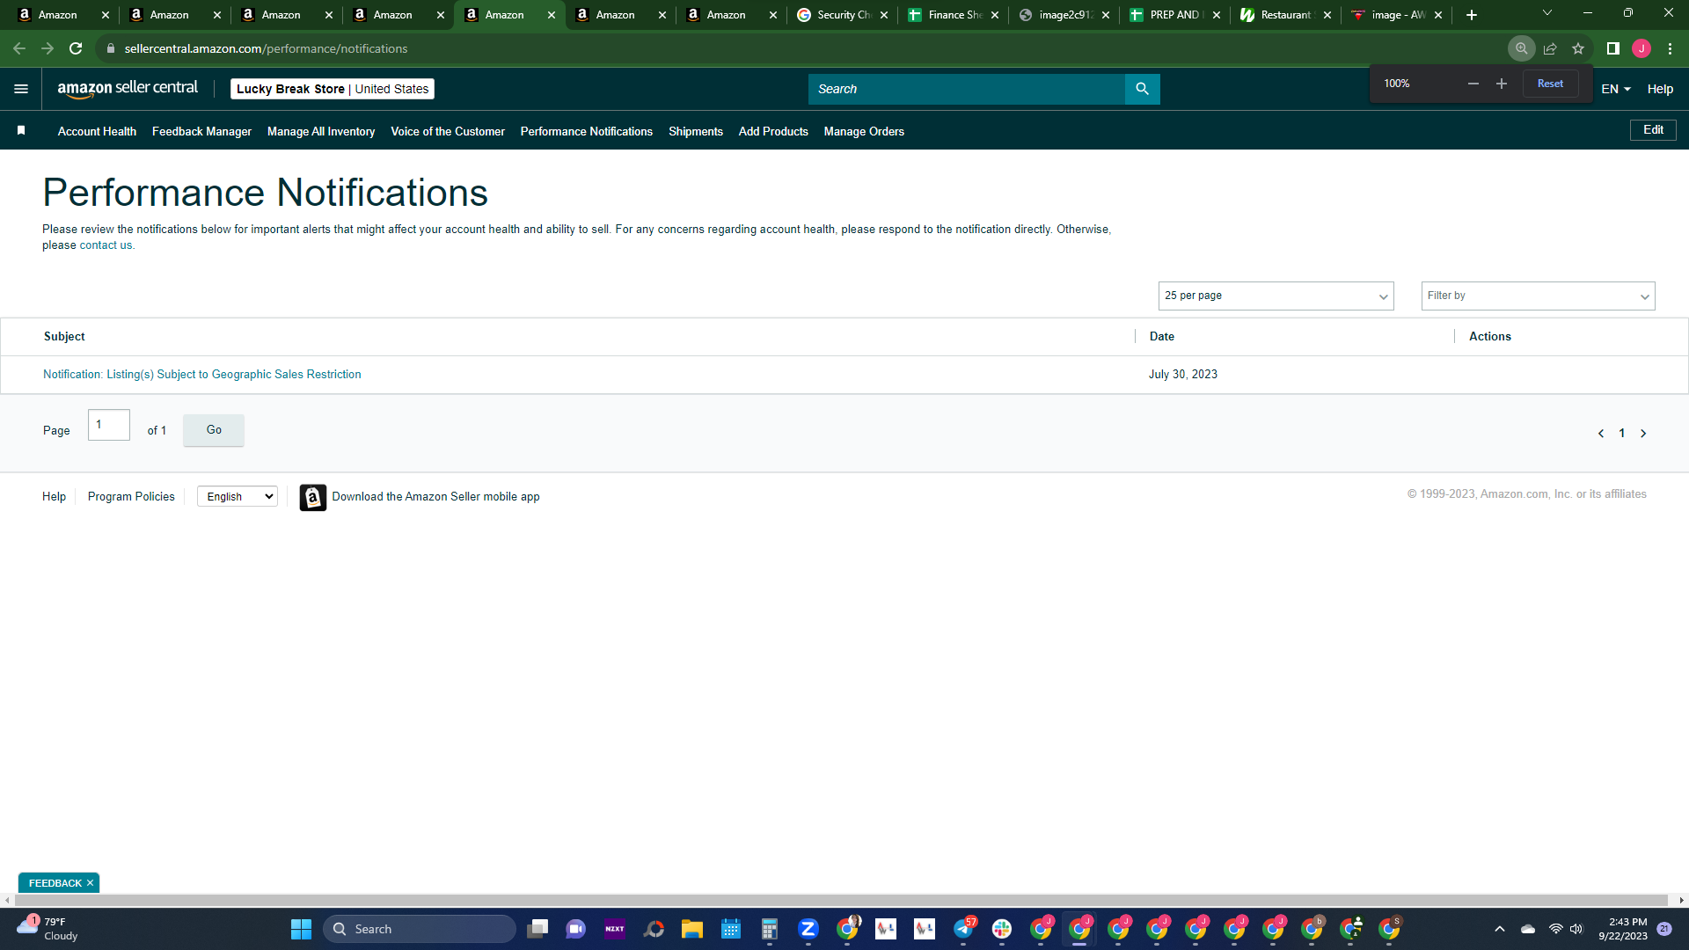
Task: Open the clock showing 2:43 PM
Action: (1623, 929)
